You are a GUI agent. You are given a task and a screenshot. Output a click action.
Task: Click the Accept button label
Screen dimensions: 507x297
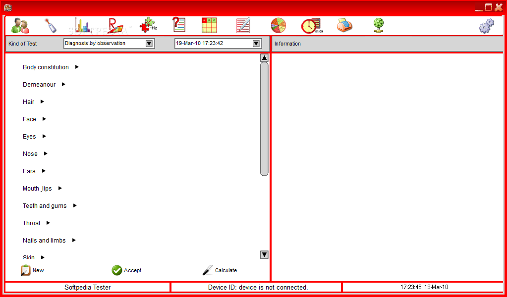click(132, 271)
